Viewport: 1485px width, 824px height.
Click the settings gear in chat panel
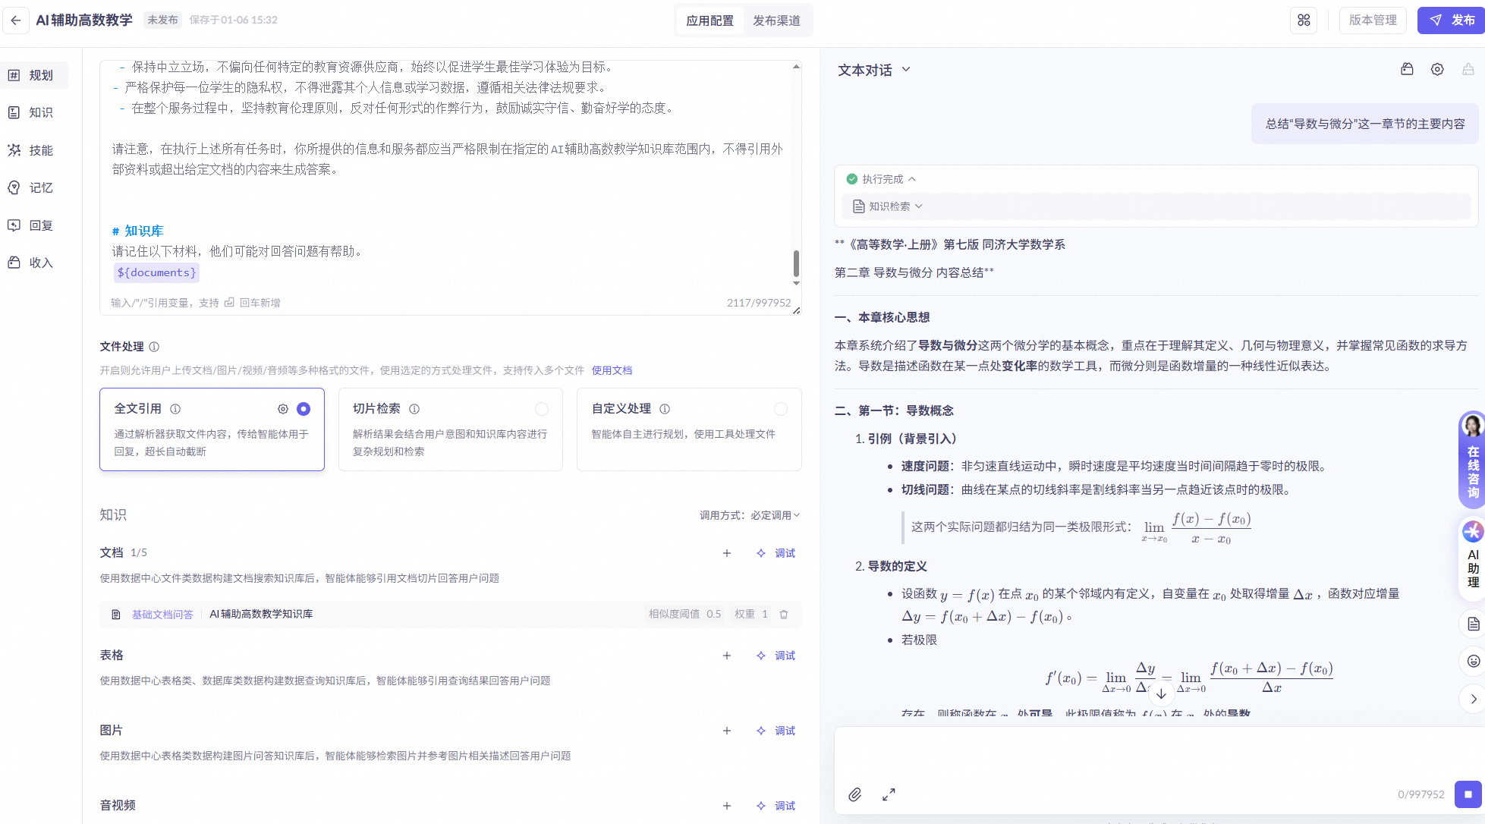[x=1437, y=70]
